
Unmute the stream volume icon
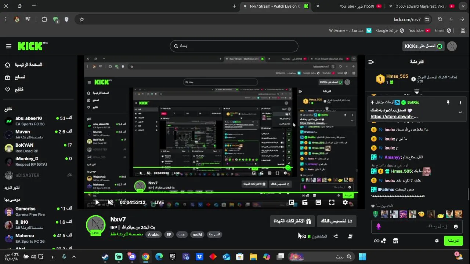[111, 202]
